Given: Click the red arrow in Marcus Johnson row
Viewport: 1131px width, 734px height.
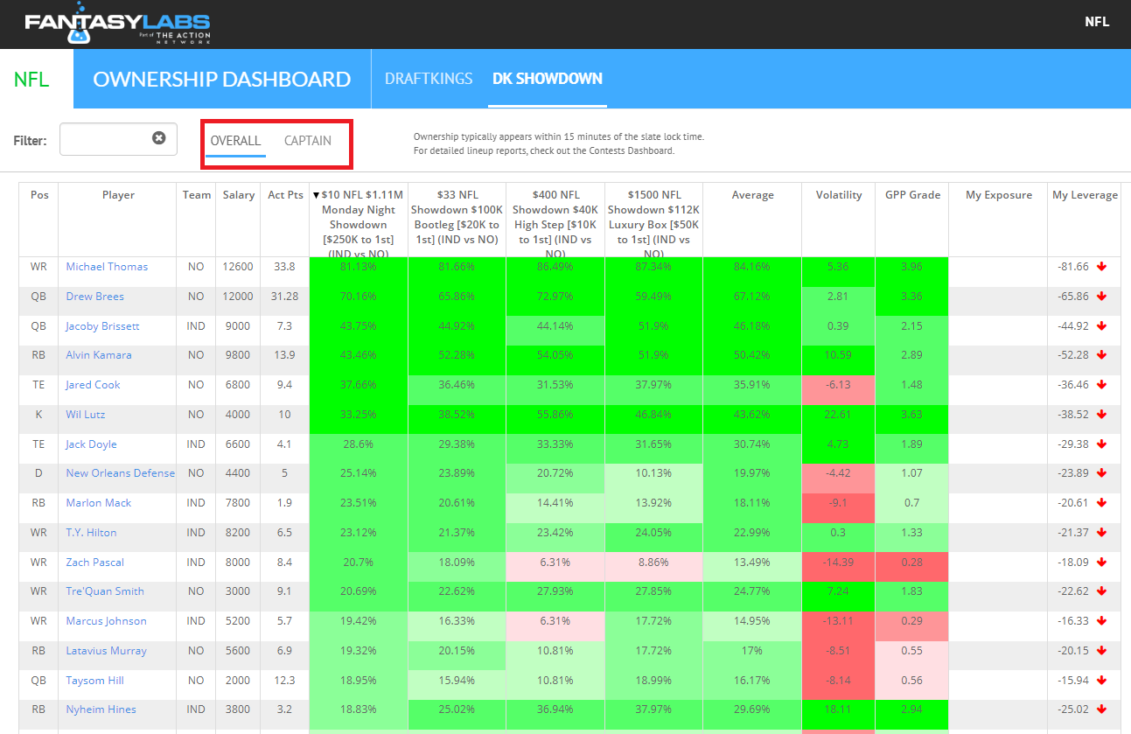Looking at the screenshot, I should (1101, 621).
